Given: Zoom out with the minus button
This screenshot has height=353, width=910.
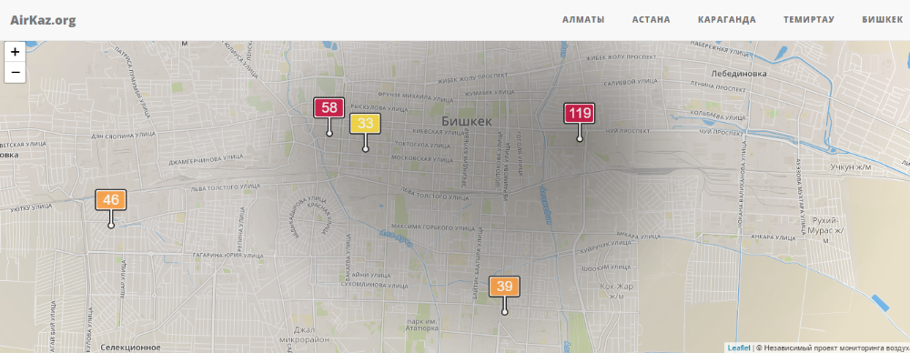Looking at the screenshot, I should coord(15,73).
